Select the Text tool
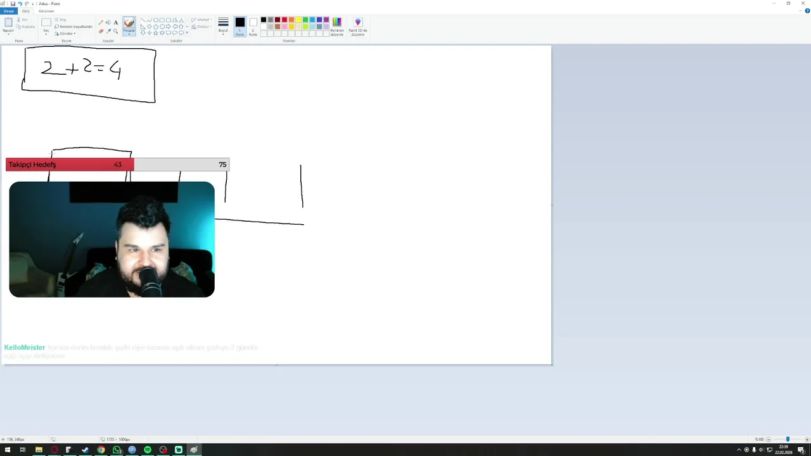The height and width of the screenshot is (456, 811). 116,22
